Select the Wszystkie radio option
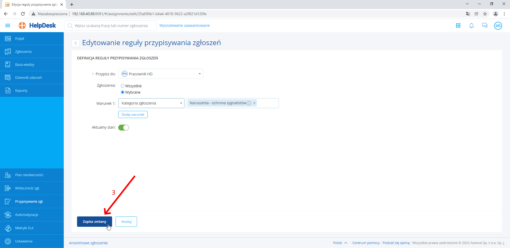This screenshot has width=510, height=248. point(122,86)
